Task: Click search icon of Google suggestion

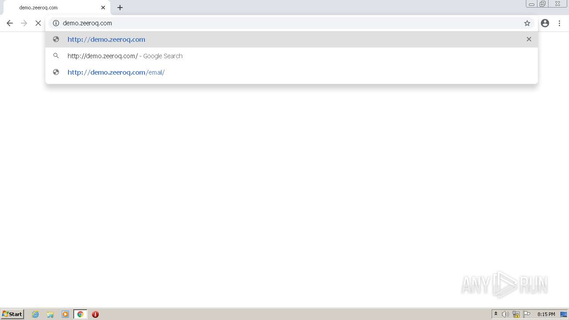Action: tap(56, 56)
